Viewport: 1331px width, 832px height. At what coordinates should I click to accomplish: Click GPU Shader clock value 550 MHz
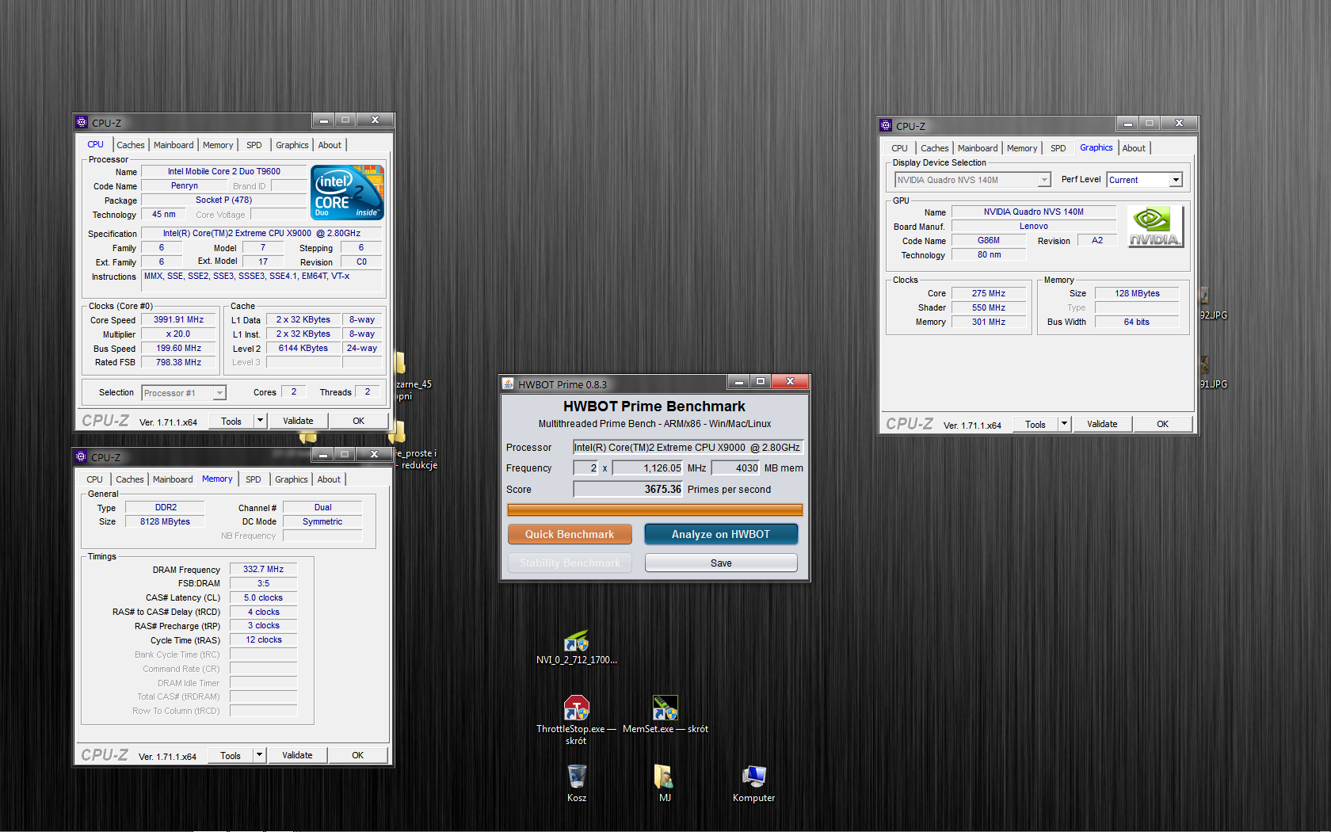coord(989,307)
